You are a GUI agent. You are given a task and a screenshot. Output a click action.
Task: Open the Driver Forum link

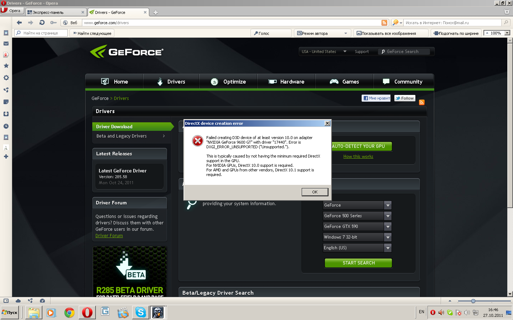click(109, 236)
